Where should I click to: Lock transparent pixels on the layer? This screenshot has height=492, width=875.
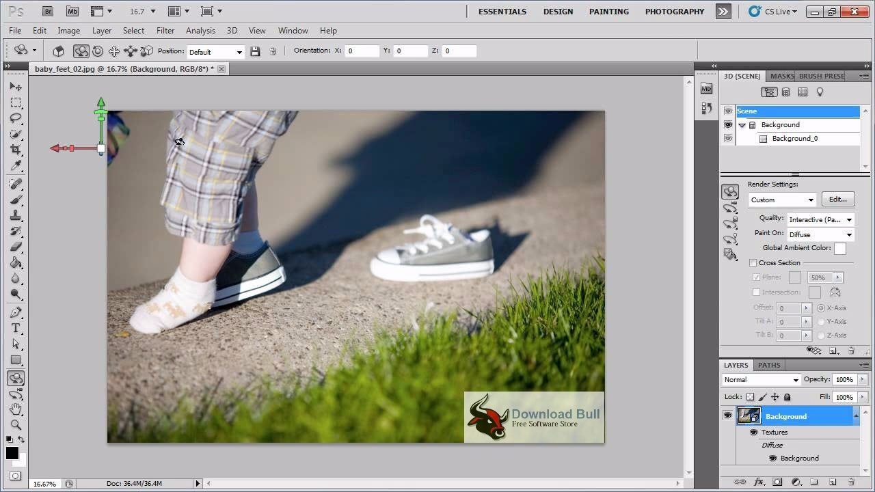pyautogui.click(x=750, y=397)
